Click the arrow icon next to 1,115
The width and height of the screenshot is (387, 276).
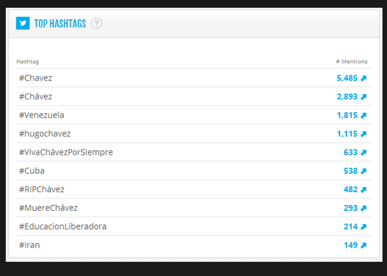point(364,134)
